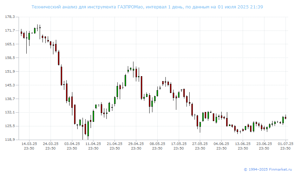Image resolution: width=295 pixels, height=172 pixels.
Task: Select the 138,7 price axis label
Action: (x=10, y=99)
